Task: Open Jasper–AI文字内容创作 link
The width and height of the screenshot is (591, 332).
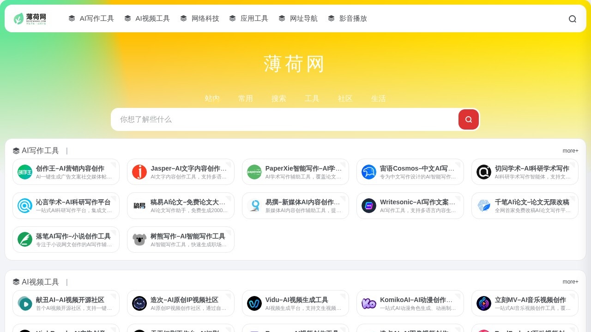Action: [x=189, y=168]
